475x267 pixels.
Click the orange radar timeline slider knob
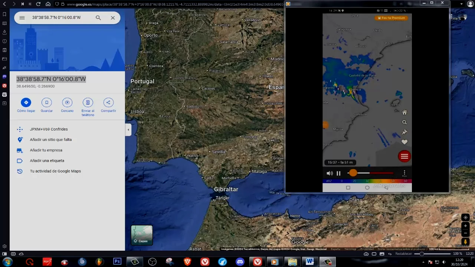click(x=353, y=173)
